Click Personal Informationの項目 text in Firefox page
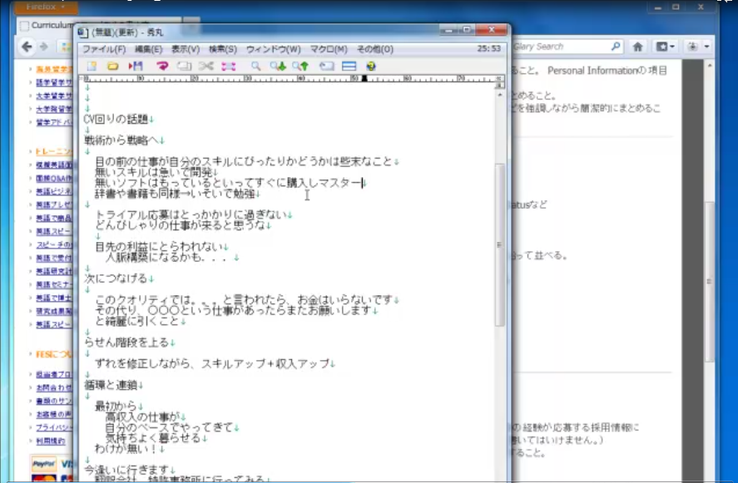The height and width of the screenshot is (483, 738). click(607, 71)
